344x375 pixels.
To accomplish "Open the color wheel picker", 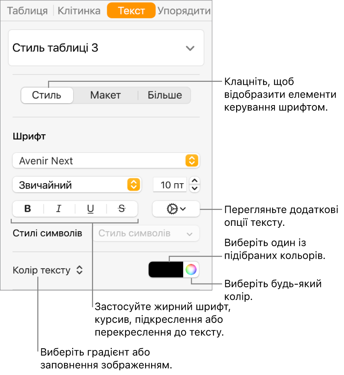I will (191, 269).
